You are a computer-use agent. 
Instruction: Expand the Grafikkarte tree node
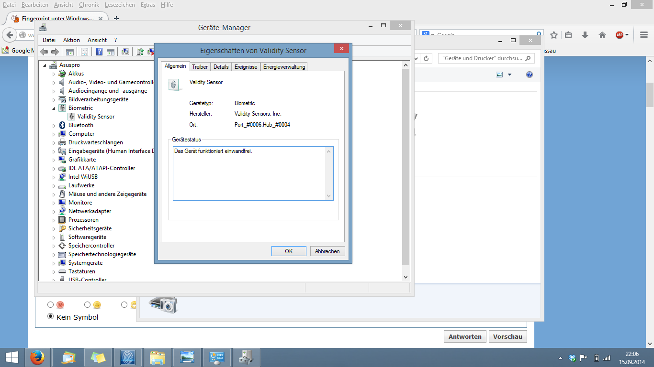[54, 160]
